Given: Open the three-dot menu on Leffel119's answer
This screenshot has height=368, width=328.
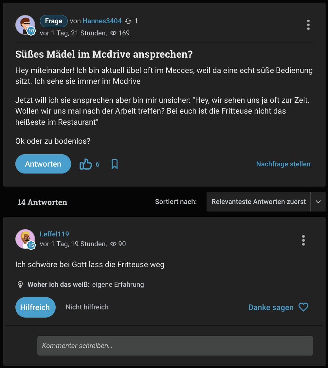Looking at the screenshot, I should 303,240.
